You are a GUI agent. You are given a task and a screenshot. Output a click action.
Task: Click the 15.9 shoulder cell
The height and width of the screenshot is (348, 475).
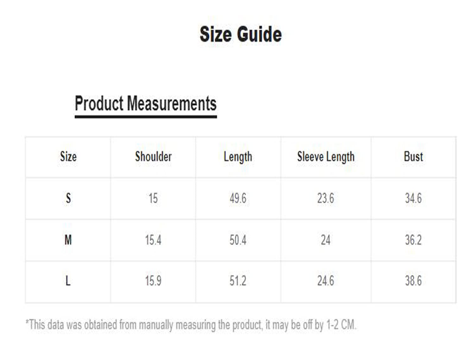point(153,281)
